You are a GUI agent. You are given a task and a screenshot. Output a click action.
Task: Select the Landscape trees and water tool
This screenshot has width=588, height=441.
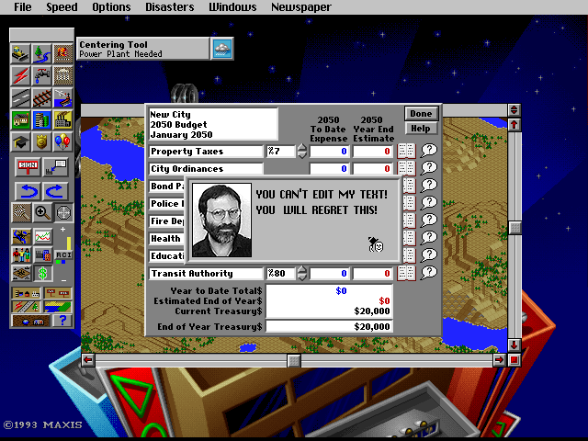41,54
